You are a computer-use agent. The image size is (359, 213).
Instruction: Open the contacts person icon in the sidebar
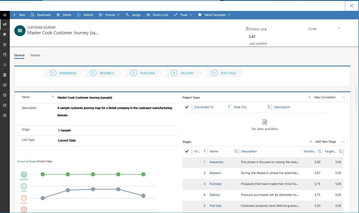pos(4,65)
